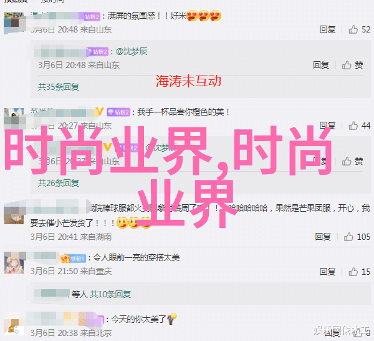Reply to the 令人眼前一亮的穿搭太美 comment
The image size is (374, 341).
[x=327, y=272]
